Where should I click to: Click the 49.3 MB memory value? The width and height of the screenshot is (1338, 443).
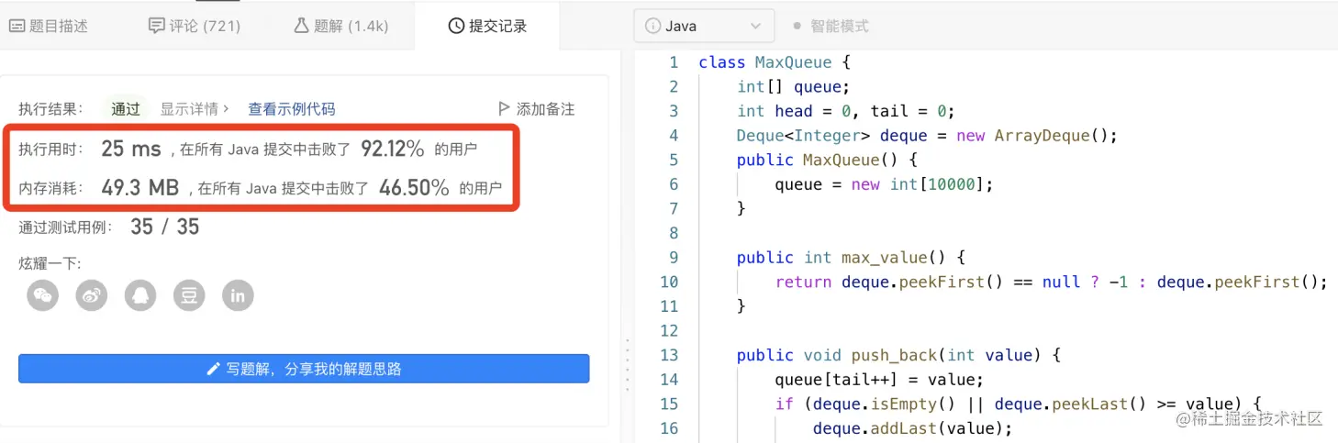pyautogui.click(x=139, y=188)
